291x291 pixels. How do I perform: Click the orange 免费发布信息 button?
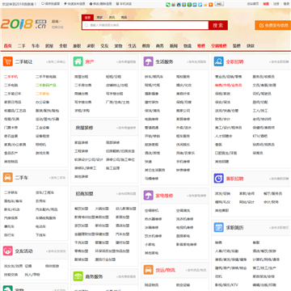click(x=272, y=25)
